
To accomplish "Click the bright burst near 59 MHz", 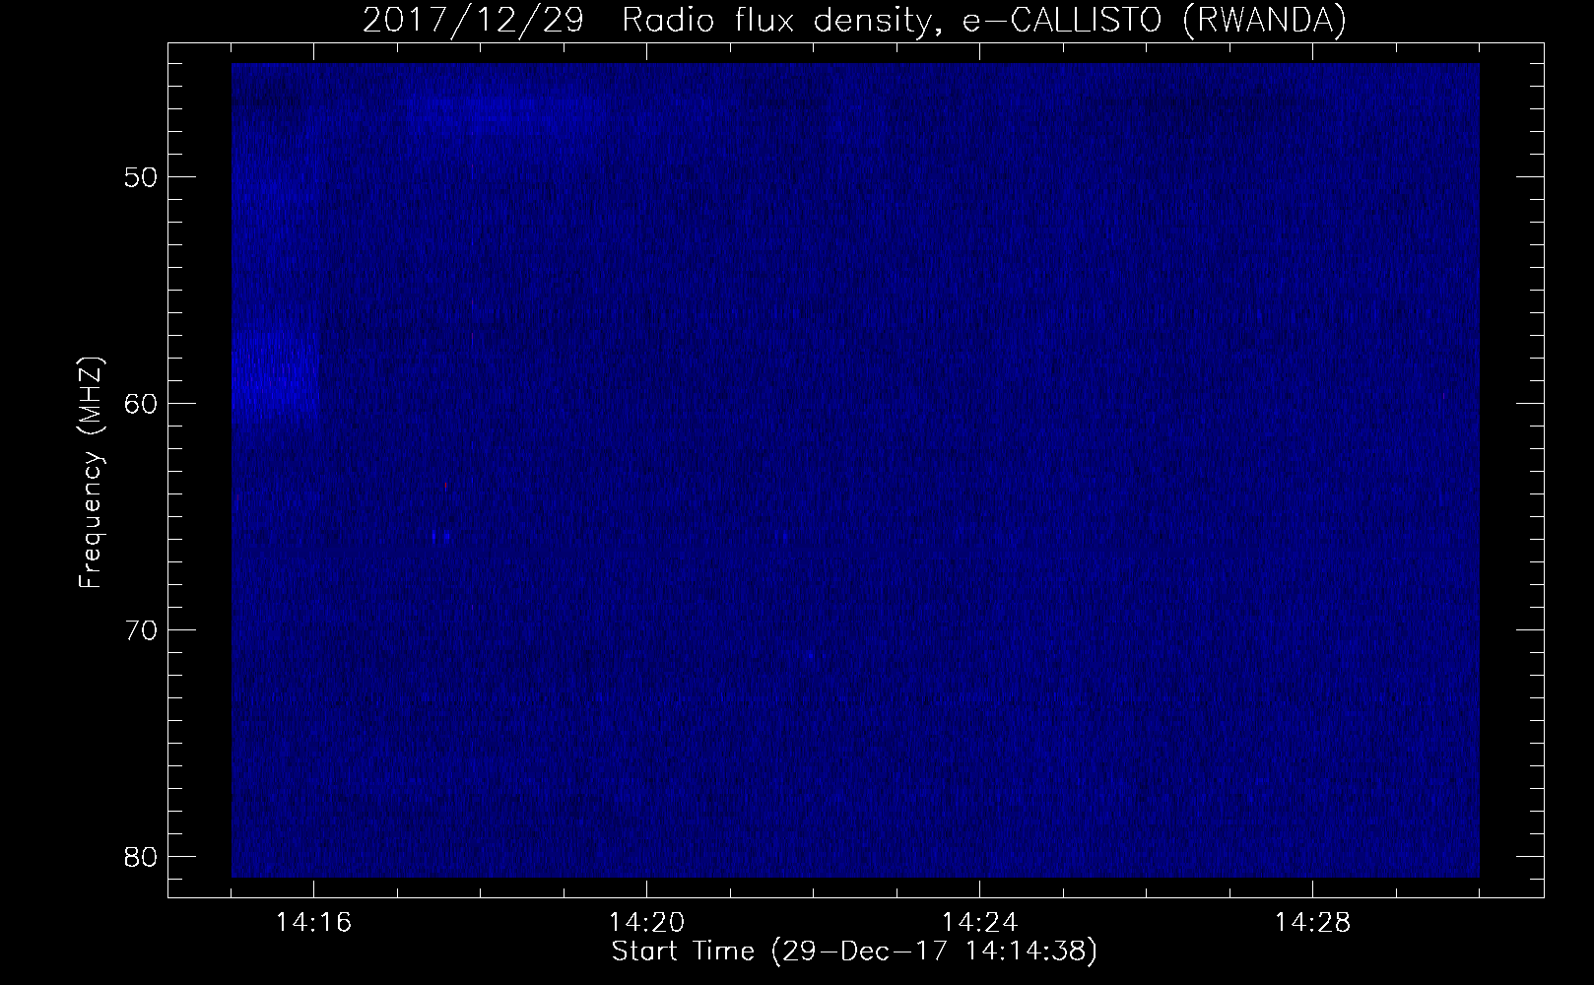I will point(275,374).
